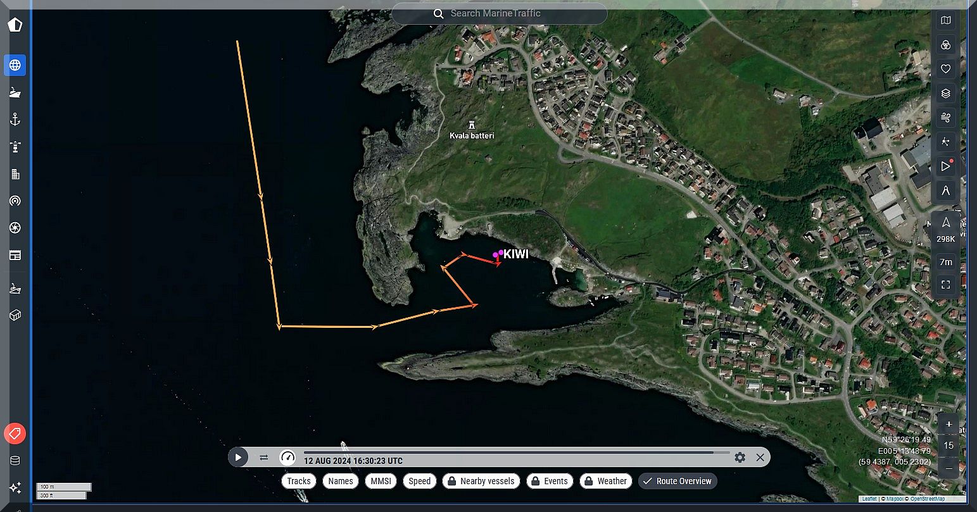This screenshot has height=512, width=977.
Task: Open the Live Map globe icon
Action: click(x=15, y=65)
